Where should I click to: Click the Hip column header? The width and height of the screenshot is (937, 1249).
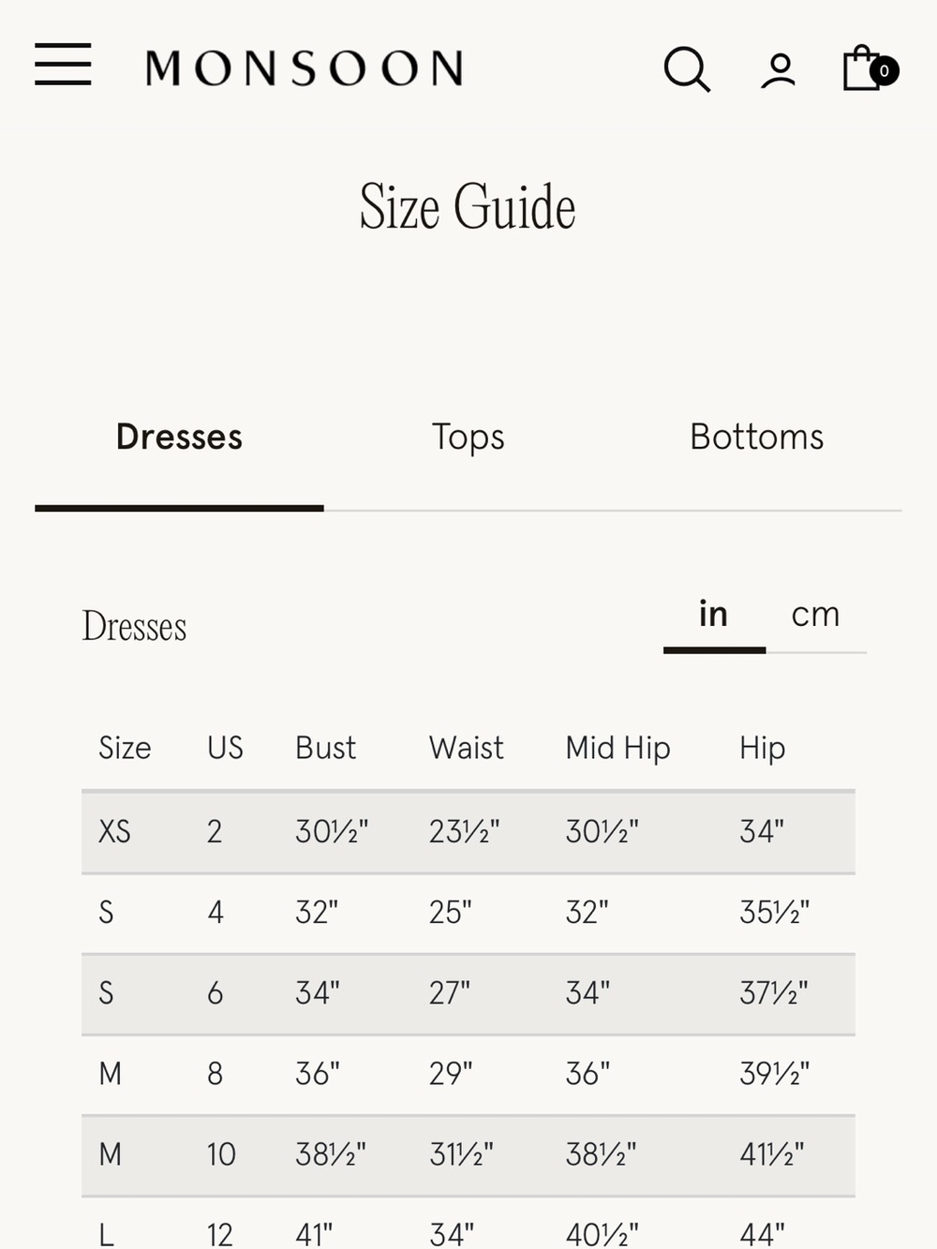(x=762, y=749)
